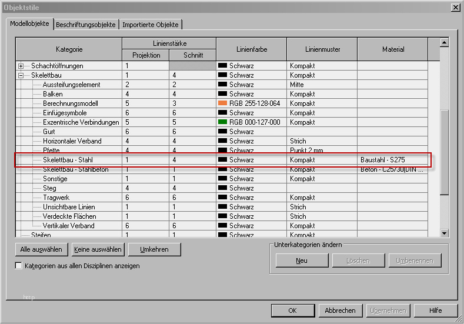Open the Importierte Objekte tab
464x324 pixels.
[x=151, y=25]
